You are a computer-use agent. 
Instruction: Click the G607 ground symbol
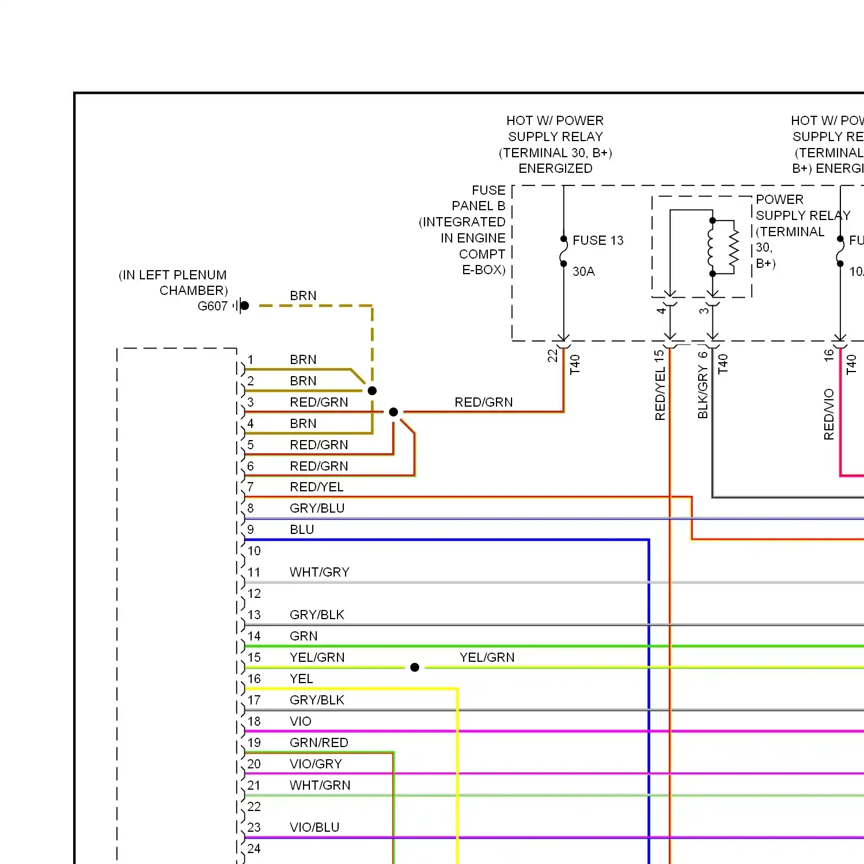click(242, 306)
